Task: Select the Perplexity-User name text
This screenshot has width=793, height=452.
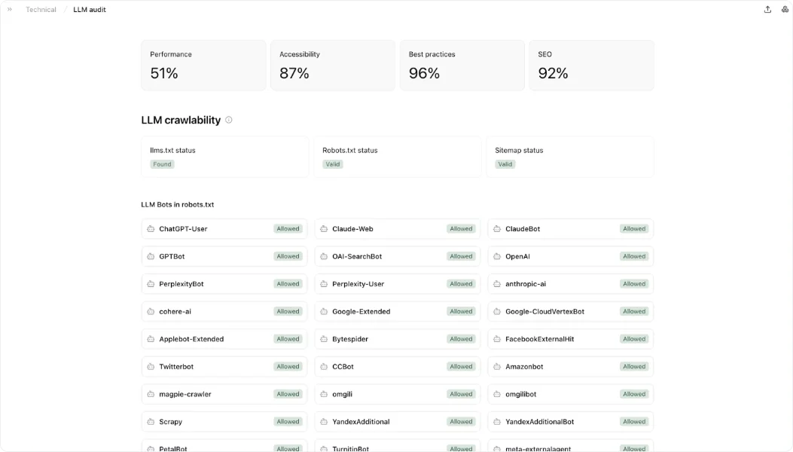Action: [x=358, y=284]
